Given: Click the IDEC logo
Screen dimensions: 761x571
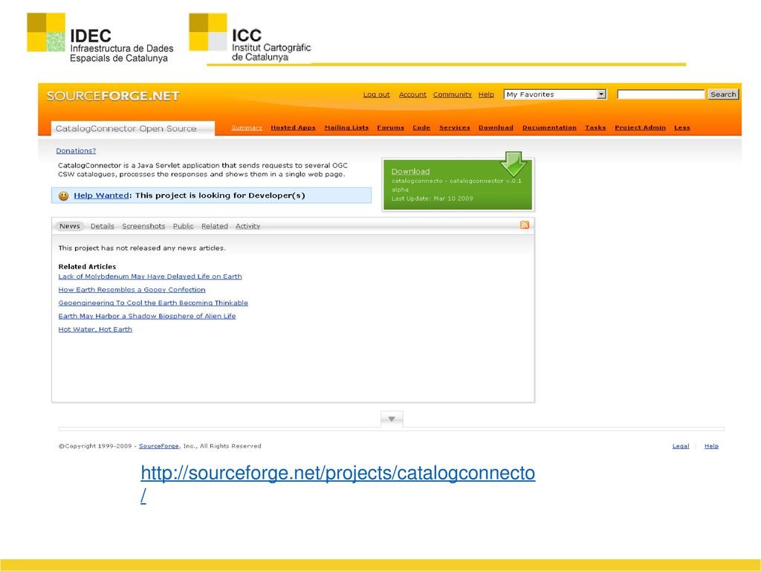Looking at the screenshot, I should click(100, 39).
